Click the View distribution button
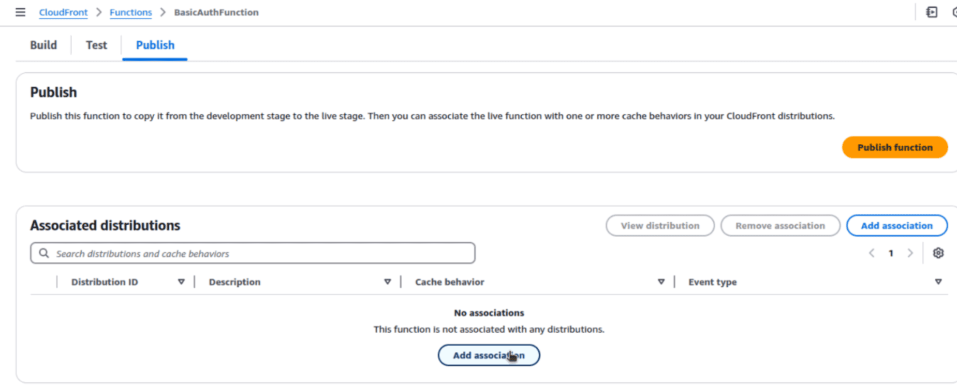Image resolution: width=957 pixels, height=389 pixels. [660, 226]
